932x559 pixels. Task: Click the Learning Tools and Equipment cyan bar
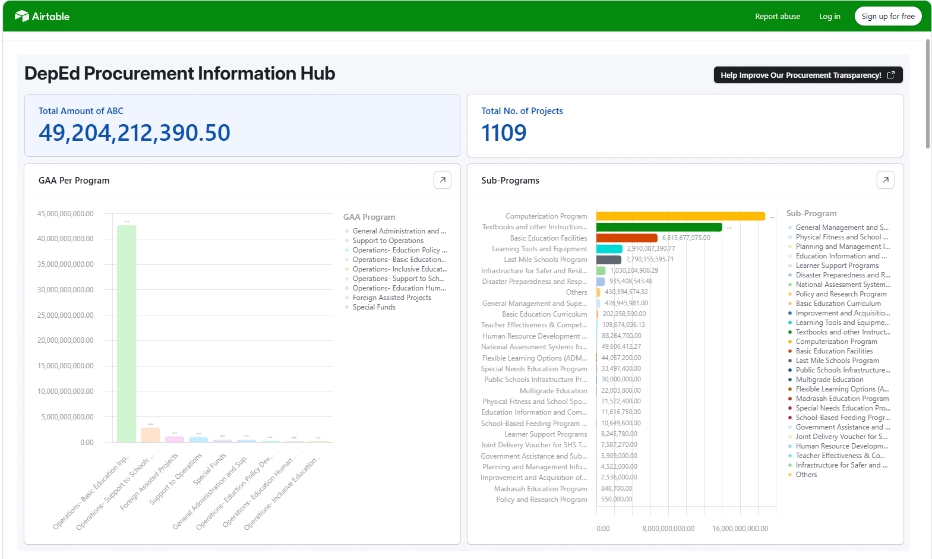point(609,249)
